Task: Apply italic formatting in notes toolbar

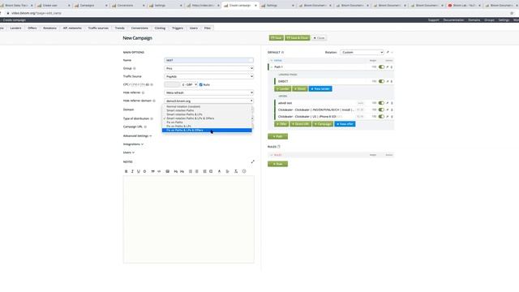Action: [132, 171]
